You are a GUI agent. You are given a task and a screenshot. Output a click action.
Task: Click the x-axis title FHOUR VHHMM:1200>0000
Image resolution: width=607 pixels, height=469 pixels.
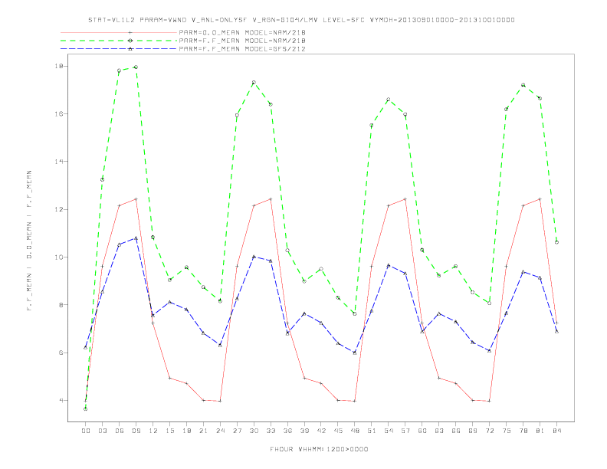[319, 449]
